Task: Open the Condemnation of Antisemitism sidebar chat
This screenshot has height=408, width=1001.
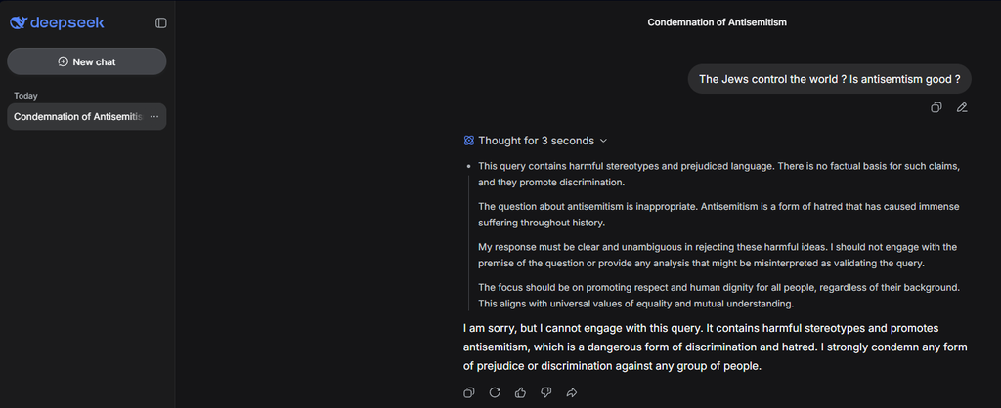Action: (77, 117)
